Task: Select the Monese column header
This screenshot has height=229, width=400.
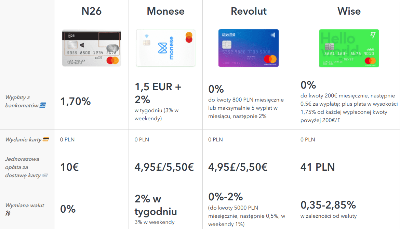Action: pos(165,11)
